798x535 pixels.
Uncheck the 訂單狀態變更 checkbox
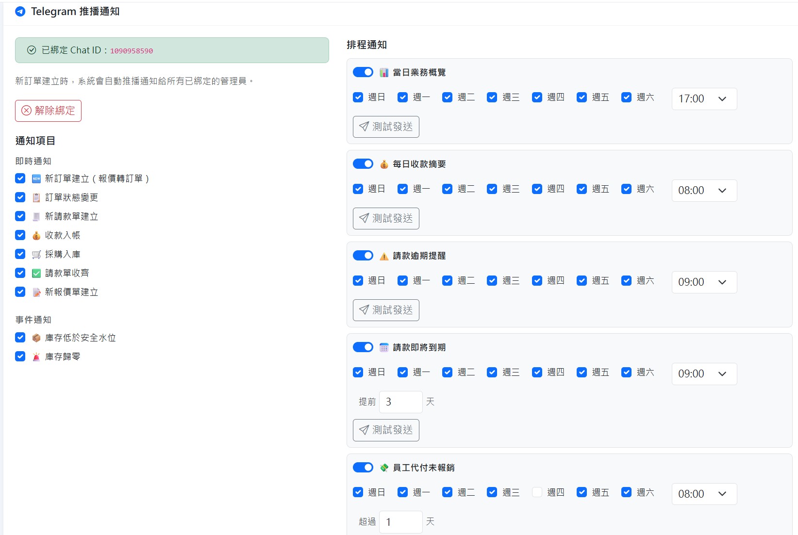tap(20, 197)
